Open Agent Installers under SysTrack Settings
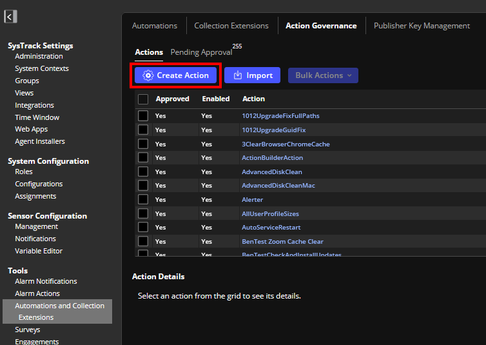The height and width of the screenshot is (345, 486). 40,141
